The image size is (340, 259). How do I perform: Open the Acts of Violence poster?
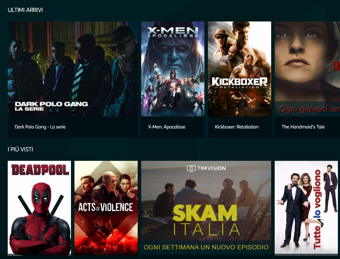click(x=106, y=207)
